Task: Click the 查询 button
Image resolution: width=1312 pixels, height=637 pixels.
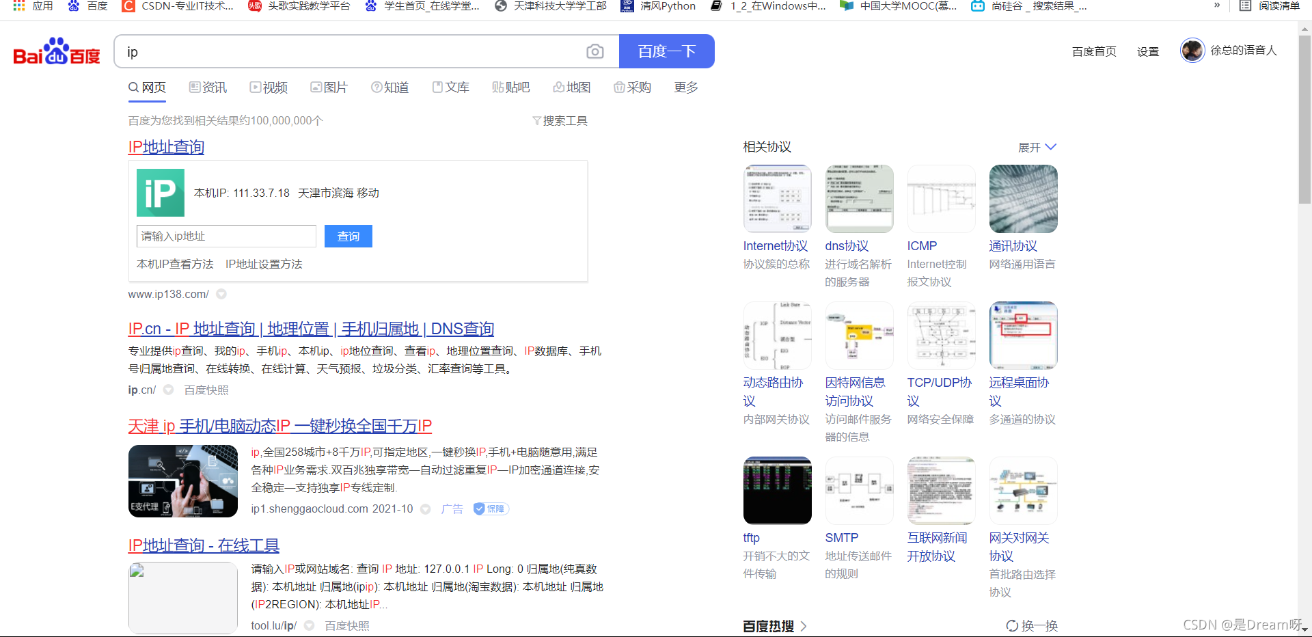Action: tap(348, 236)
